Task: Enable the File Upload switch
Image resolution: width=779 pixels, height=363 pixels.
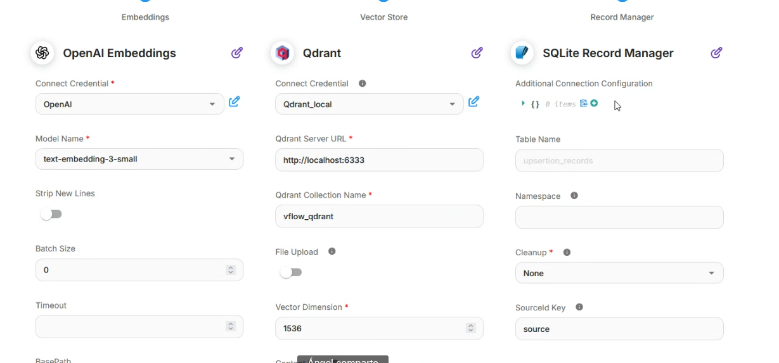Action: pyautogui.click(x=291, y=272)
